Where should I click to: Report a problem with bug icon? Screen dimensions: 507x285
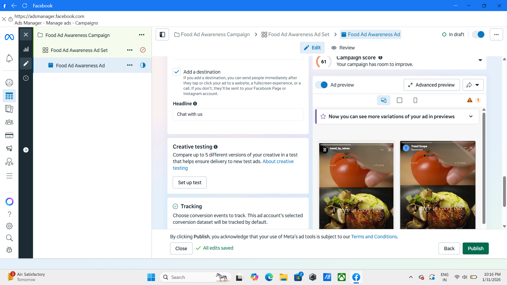[9, 250]
